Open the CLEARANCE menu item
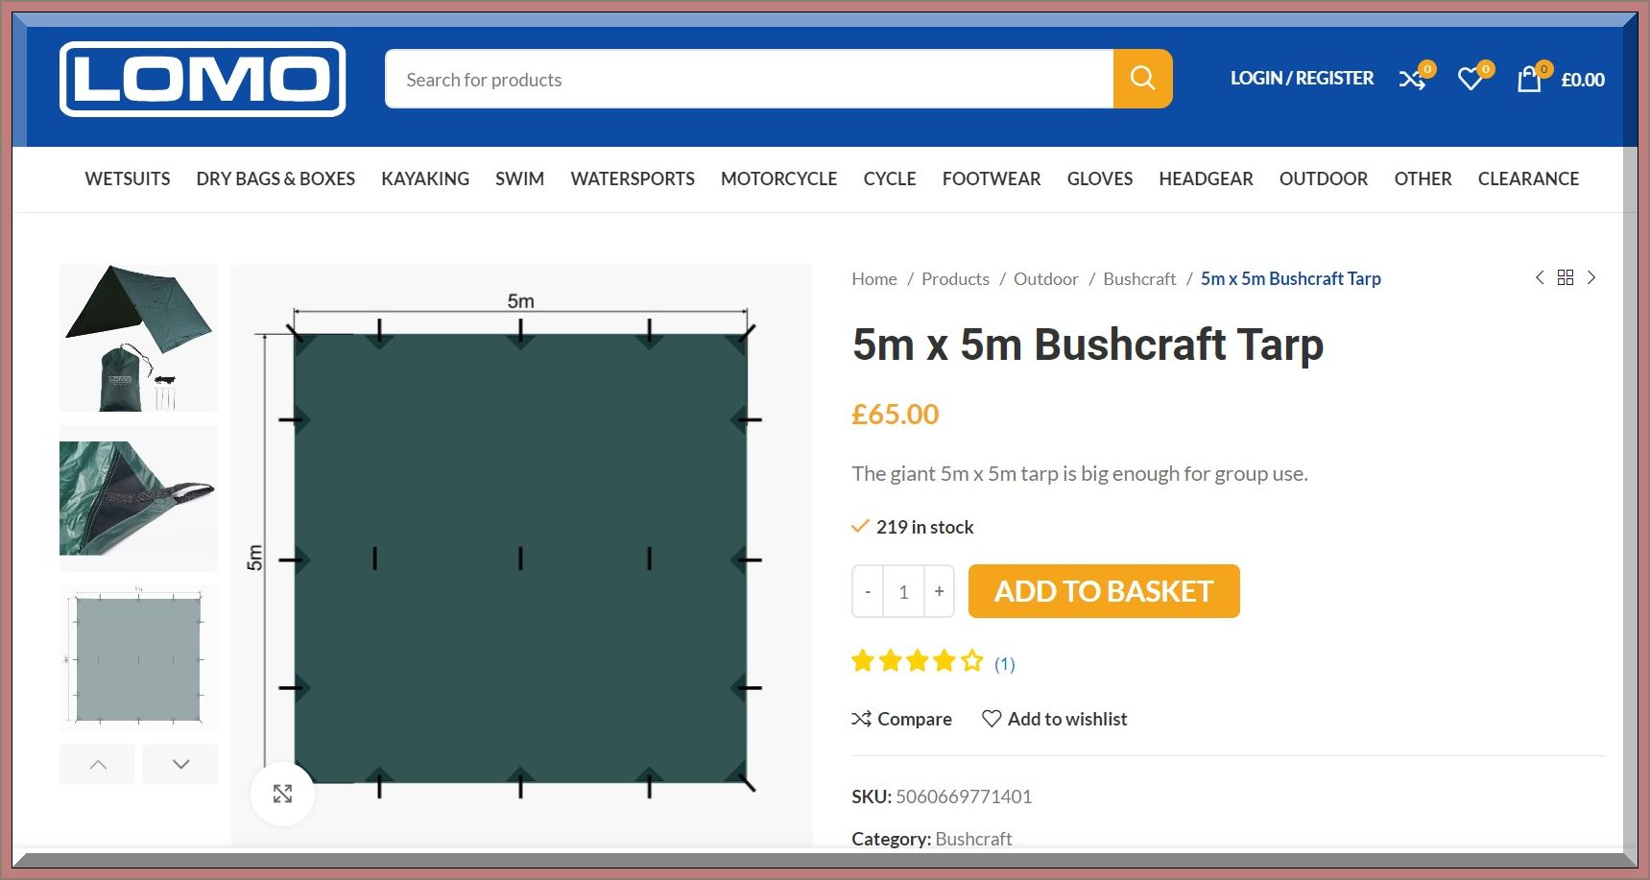1650x880 pixels. pos(1528,178)
